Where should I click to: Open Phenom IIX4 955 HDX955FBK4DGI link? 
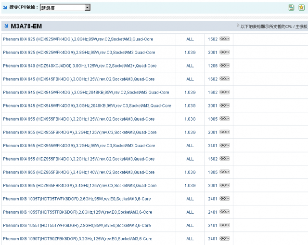[x=79, y=119]
